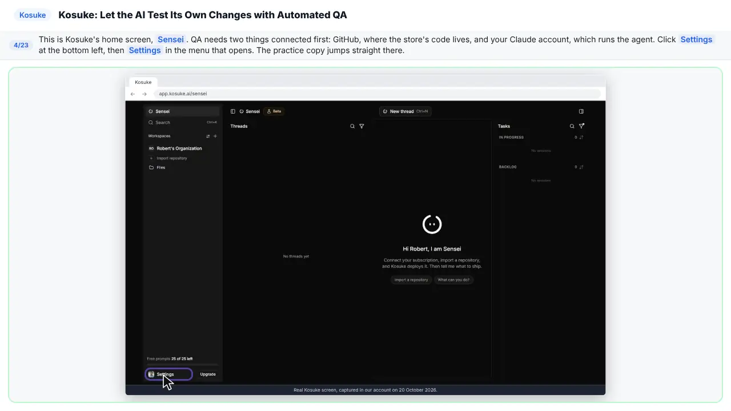Sort the Backlog tasks
Viewport: 731px width, 411px height.
pyautogui.click(x=581, y=167)
